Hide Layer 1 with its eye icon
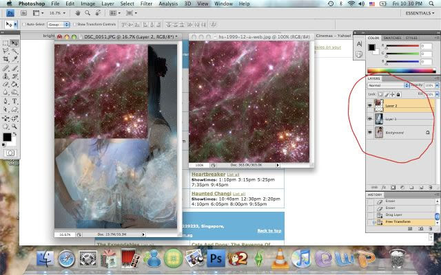441x275 pixels. pos(370,119)
